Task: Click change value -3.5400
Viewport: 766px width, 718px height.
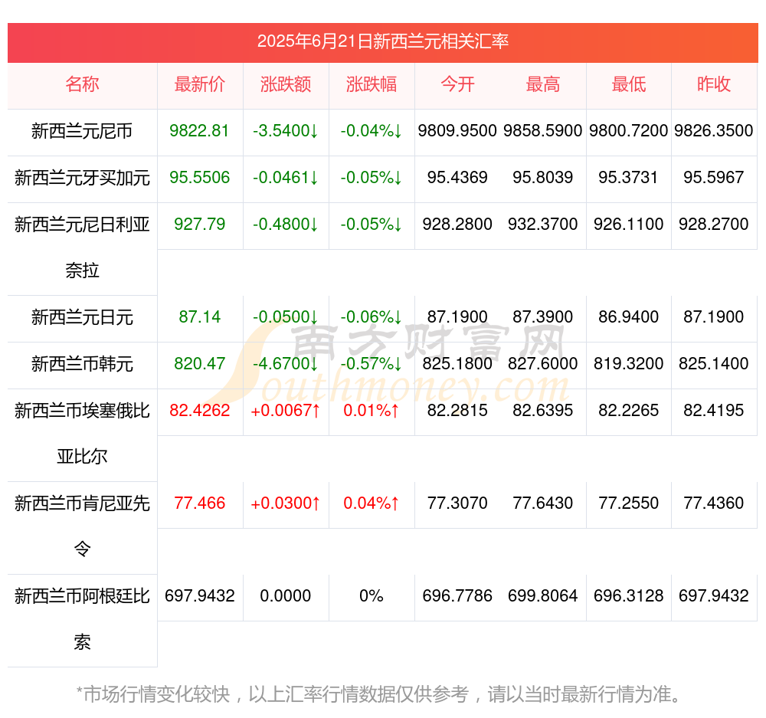Action: point(285,130)
